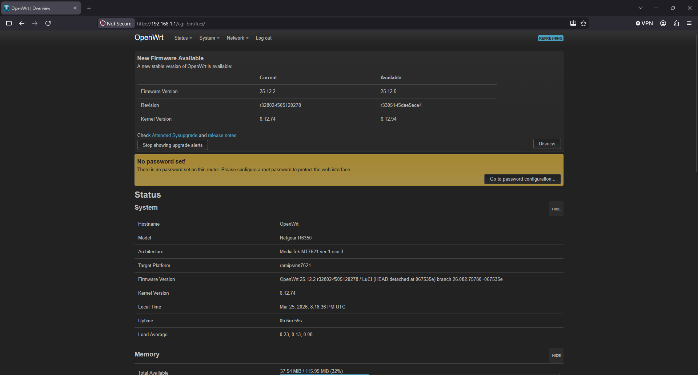The width and height of the screenshot is (698, 375).
Task: Open the tab list chevron in the title bar
Action: 641,8
